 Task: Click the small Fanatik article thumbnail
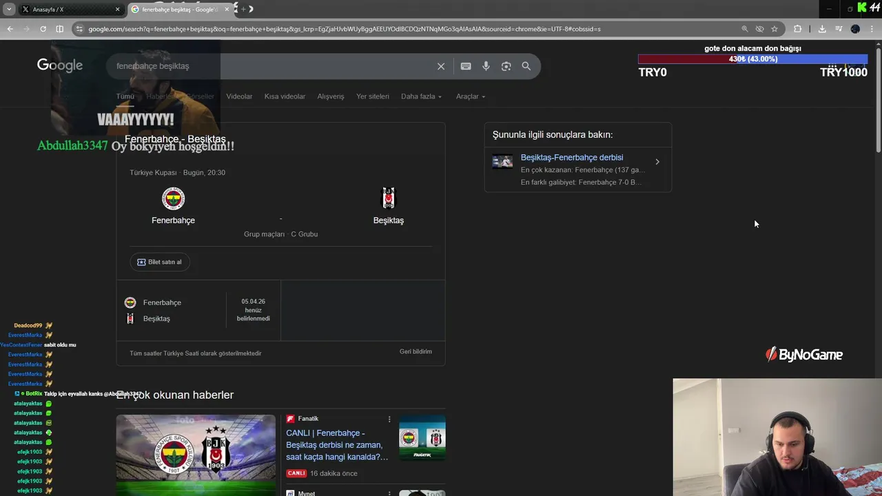pyautogui.click(x=422, y=438)
